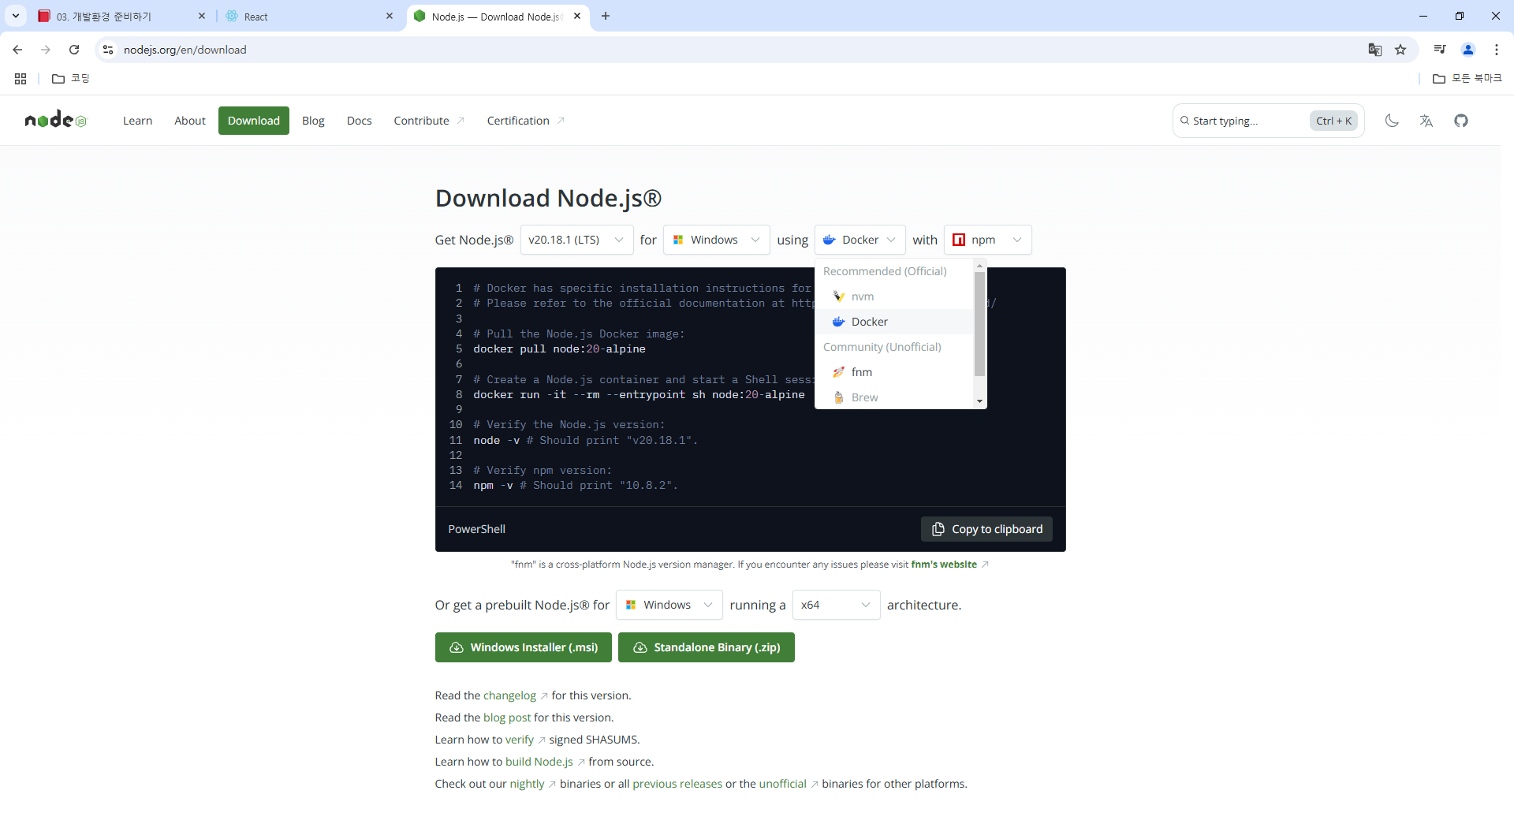Open the GitHub repository icon
1514x820 pixels.
pos(1461,121)
